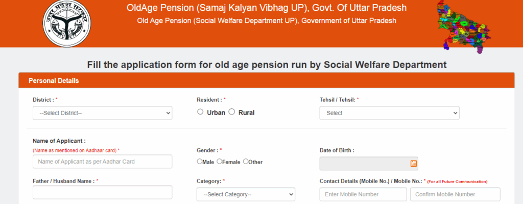The height and width of the screenshot is (204, 523).
Task: Open the Select District dropdown
Action: (102, 113)
